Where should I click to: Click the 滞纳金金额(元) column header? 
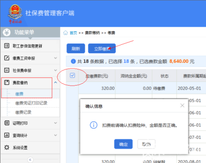[134, 76]
